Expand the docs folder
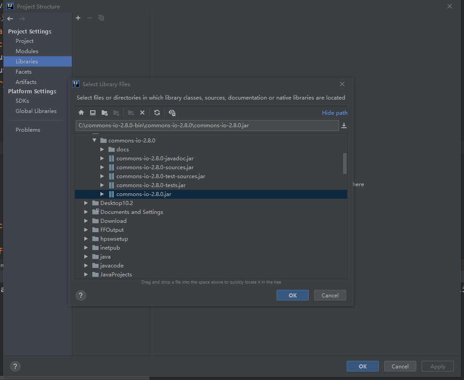 coord(102,150)
